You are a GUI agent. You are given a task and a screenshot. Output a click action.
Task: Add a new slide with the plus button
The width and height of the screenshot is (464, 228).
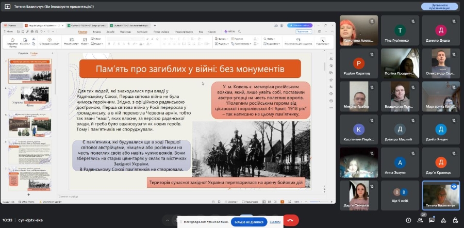pyautogui.click(x=29, y=194)
